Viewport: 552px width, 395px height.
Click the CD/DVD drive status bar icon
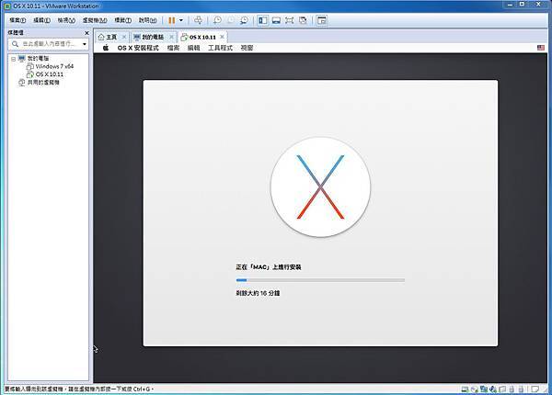pyautogui.click(x=474, y=389)
